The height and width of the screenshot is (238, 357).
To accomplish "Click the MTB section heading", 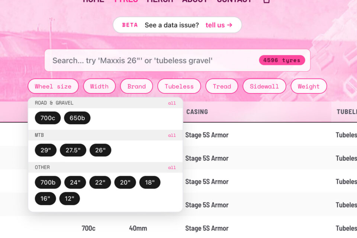I will pyautogui.click(x=39, y=135).
